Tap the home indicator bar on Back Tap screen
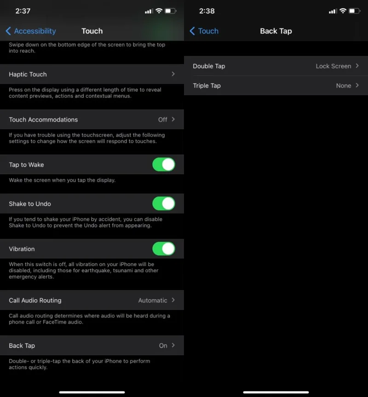 [x=276, y=392]
